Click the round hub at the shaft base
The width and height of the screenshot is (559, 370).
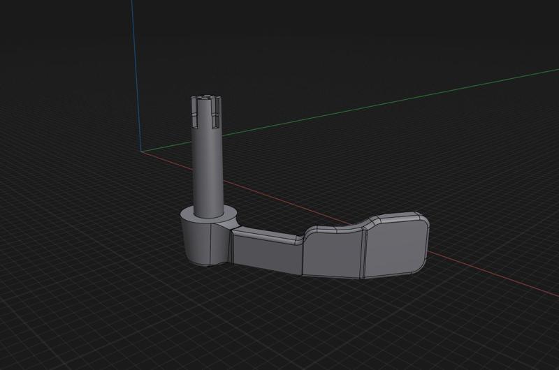[208, 237]
